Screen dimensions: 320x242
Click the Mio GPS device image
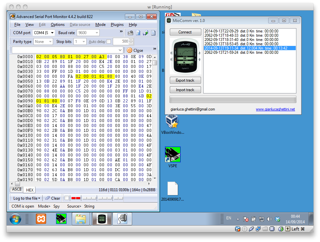point(185,56)
